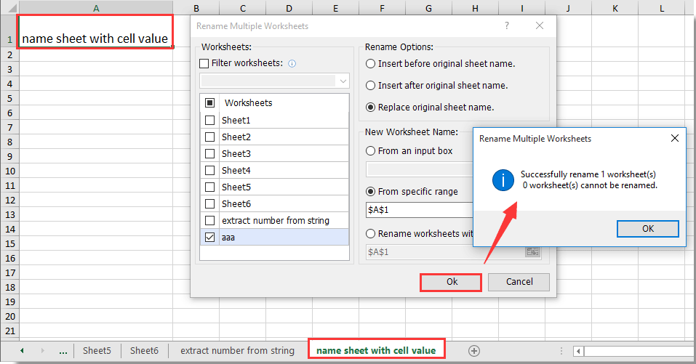Select From an input box option
This screenshot has height=364, width=696.
click(372, 151)
